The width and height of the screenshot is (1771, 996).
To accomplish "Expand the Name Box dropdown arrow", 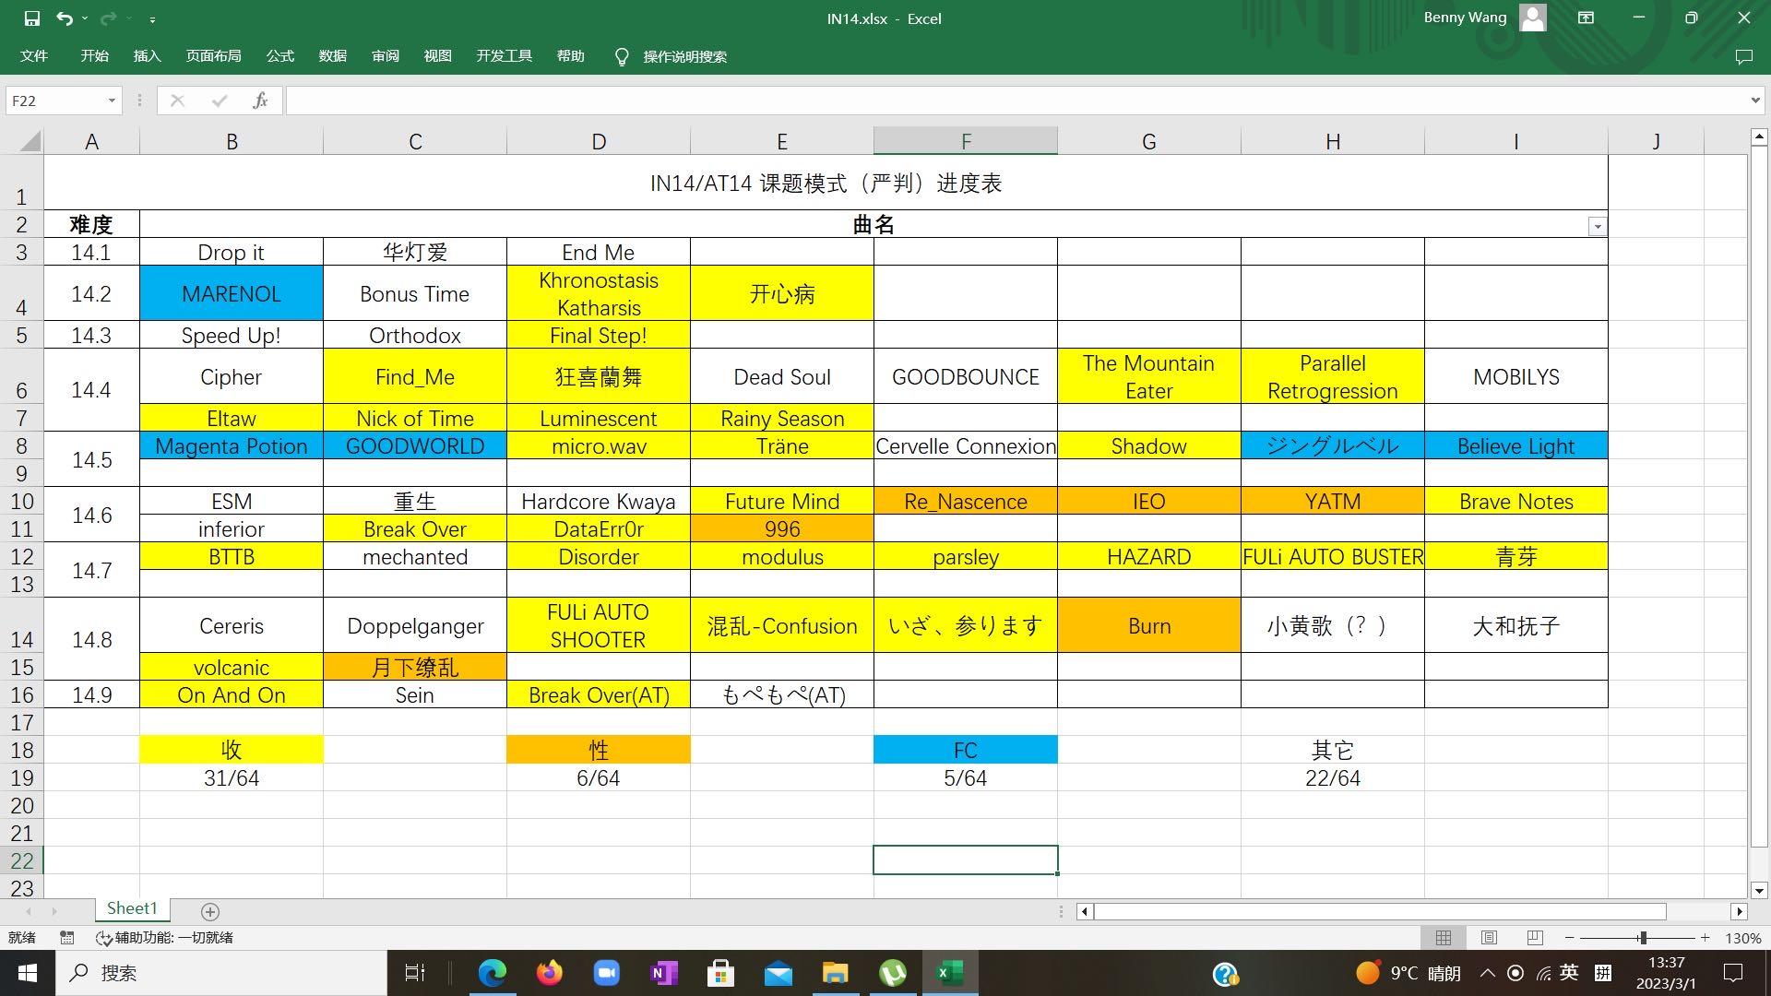I will (x=112, y=101).
